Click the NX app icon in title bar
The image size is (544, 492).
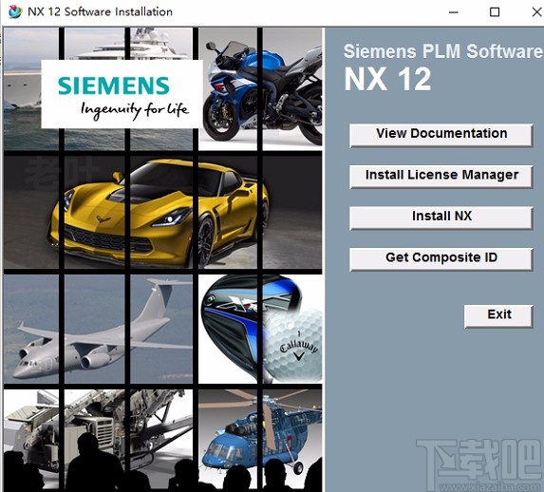coord(15,11)
